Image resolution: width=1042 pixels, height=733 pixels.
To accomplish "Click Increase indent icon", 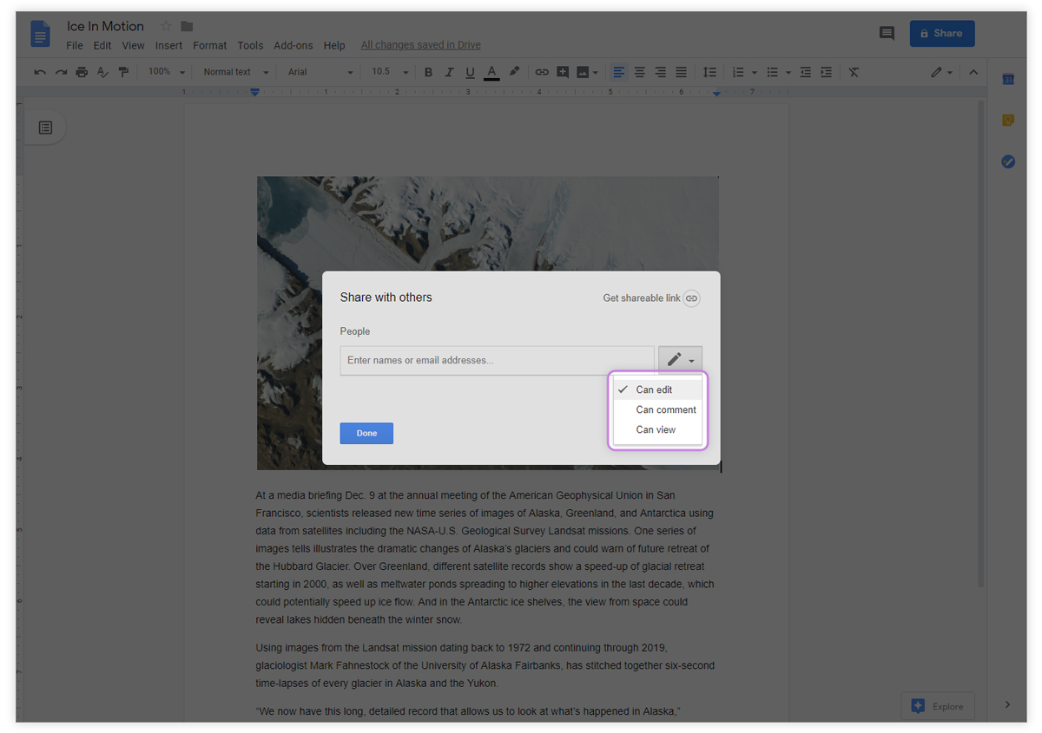I will (827, 72).
